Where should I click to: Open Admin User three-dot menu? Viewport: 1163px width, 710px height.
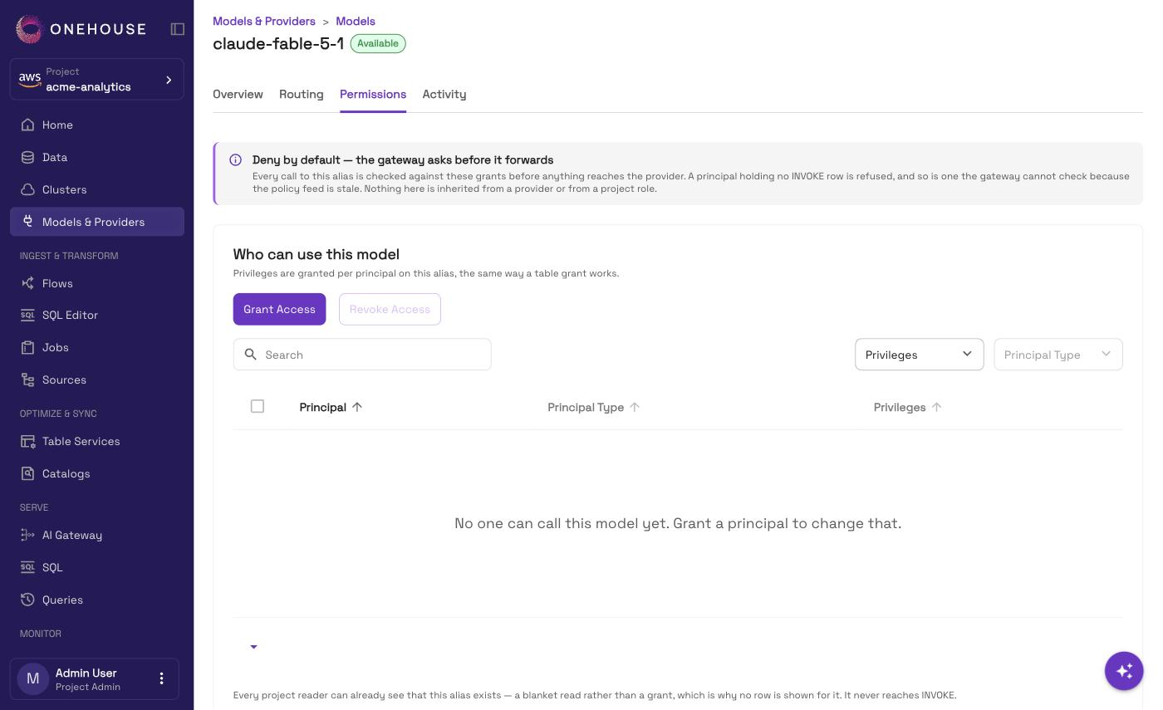tap(161, 678)
